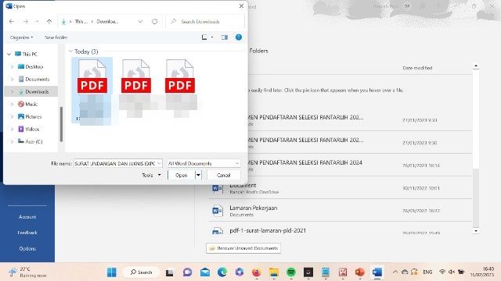
Task: Change the file view layout
Action: [x=204, y=37]
